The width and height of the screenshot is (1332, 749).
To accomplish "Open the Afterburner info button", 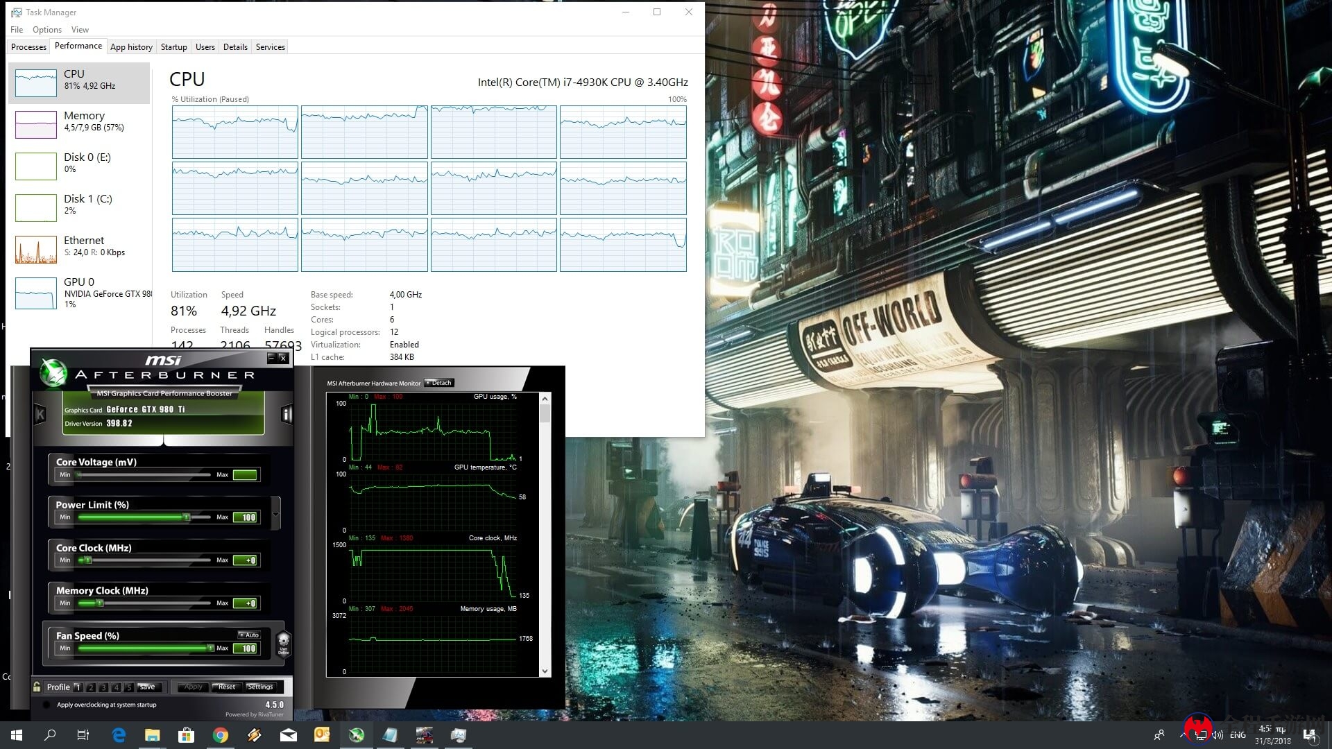I will click(x=287, y=415).
